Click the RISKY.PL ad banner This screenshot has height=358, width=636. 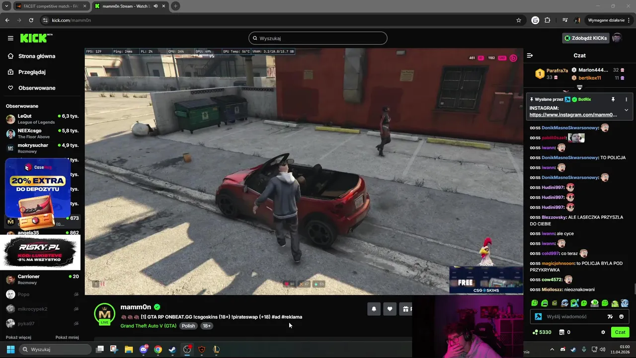[40, 252]
